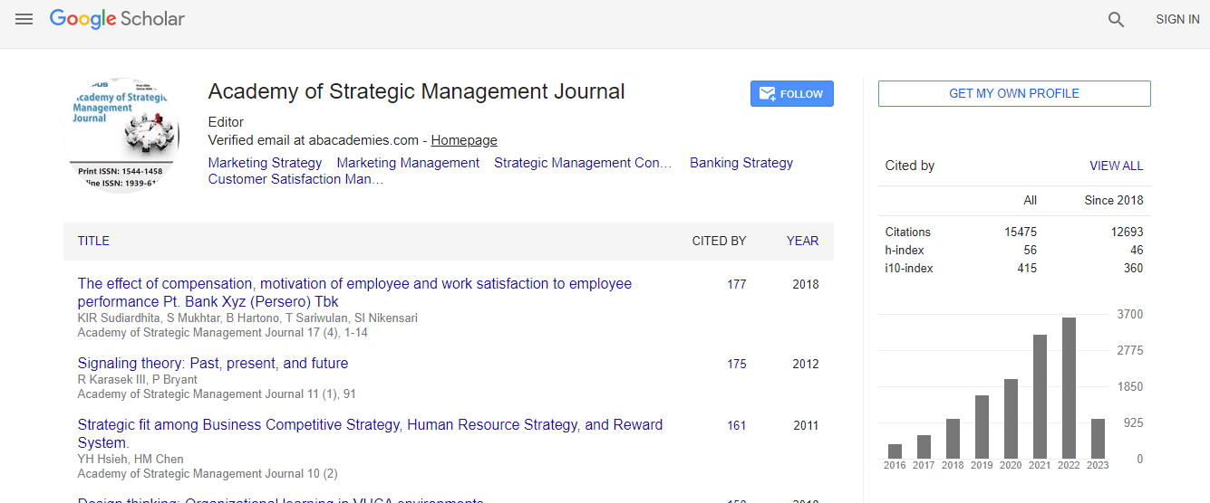Open Strategic fit among Business article
1210x503 pixels.
(x=370, y=433)
